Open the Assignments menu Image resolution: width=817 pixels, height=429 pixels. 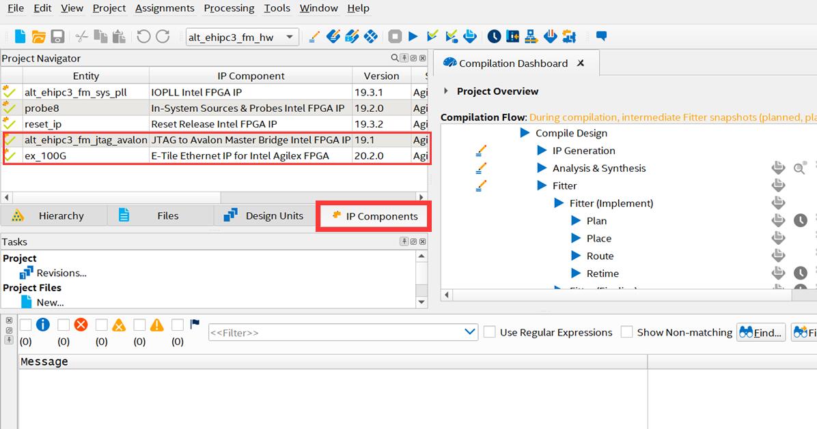(x=165, y=8)
